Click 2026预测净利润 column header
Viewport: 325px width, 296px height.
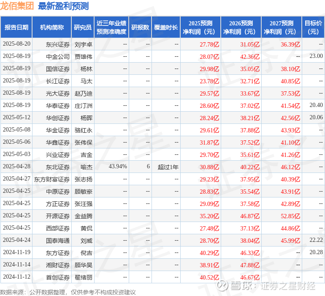click(x=241, y=27)
